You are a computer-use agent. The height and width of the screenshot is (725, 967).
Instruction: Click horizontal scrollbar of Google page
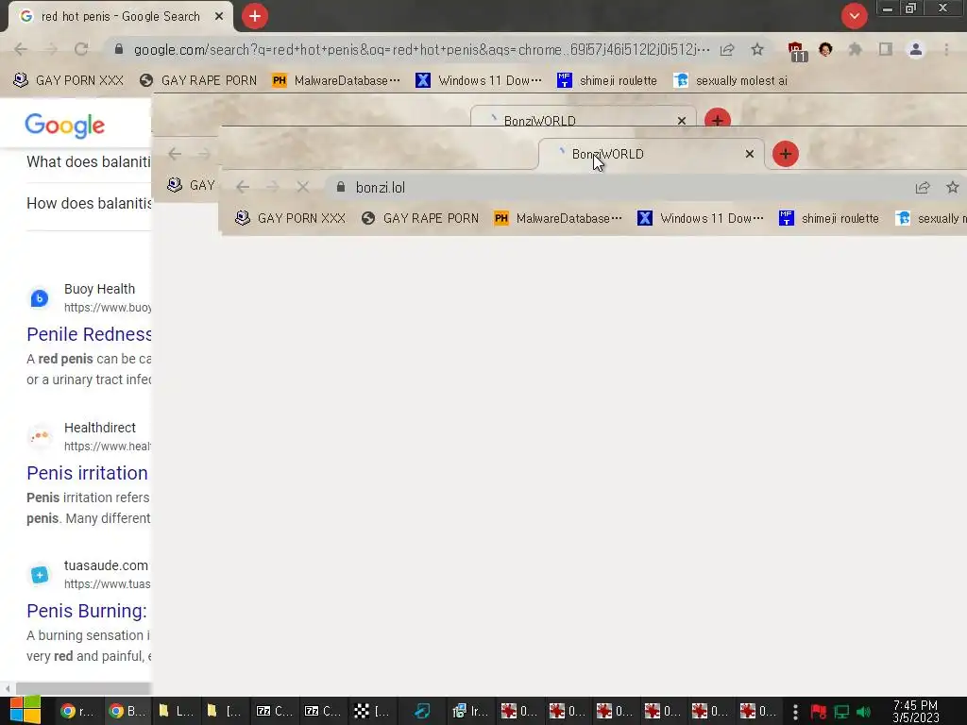click(x=83, y=688)
